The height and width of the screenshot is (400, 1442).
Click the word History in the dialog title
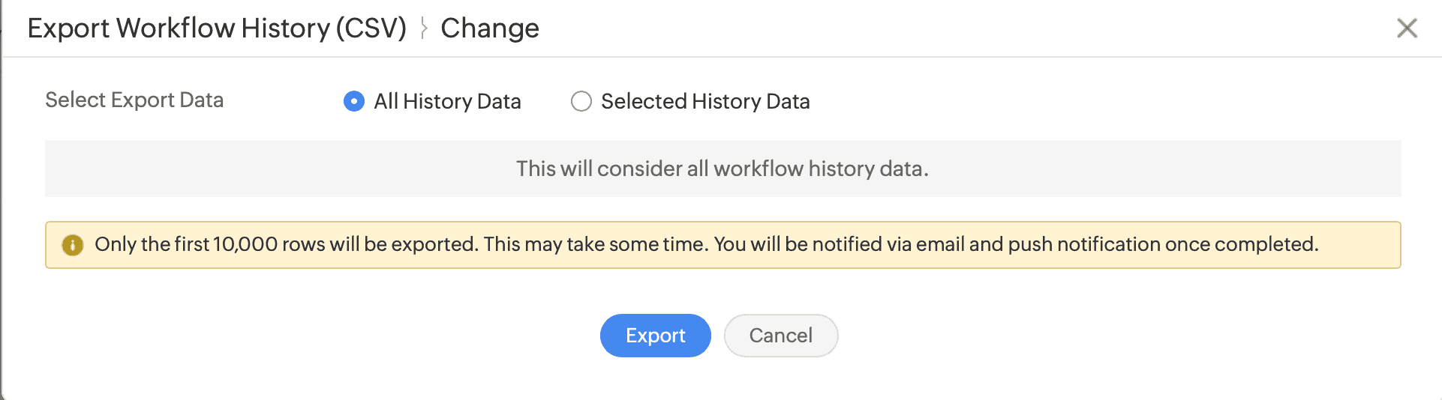pos(285,28)
